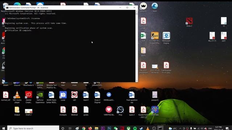The image size is (232, 130).
Task: Open Xbox app from the taskbar
Action: coord(128,129)
